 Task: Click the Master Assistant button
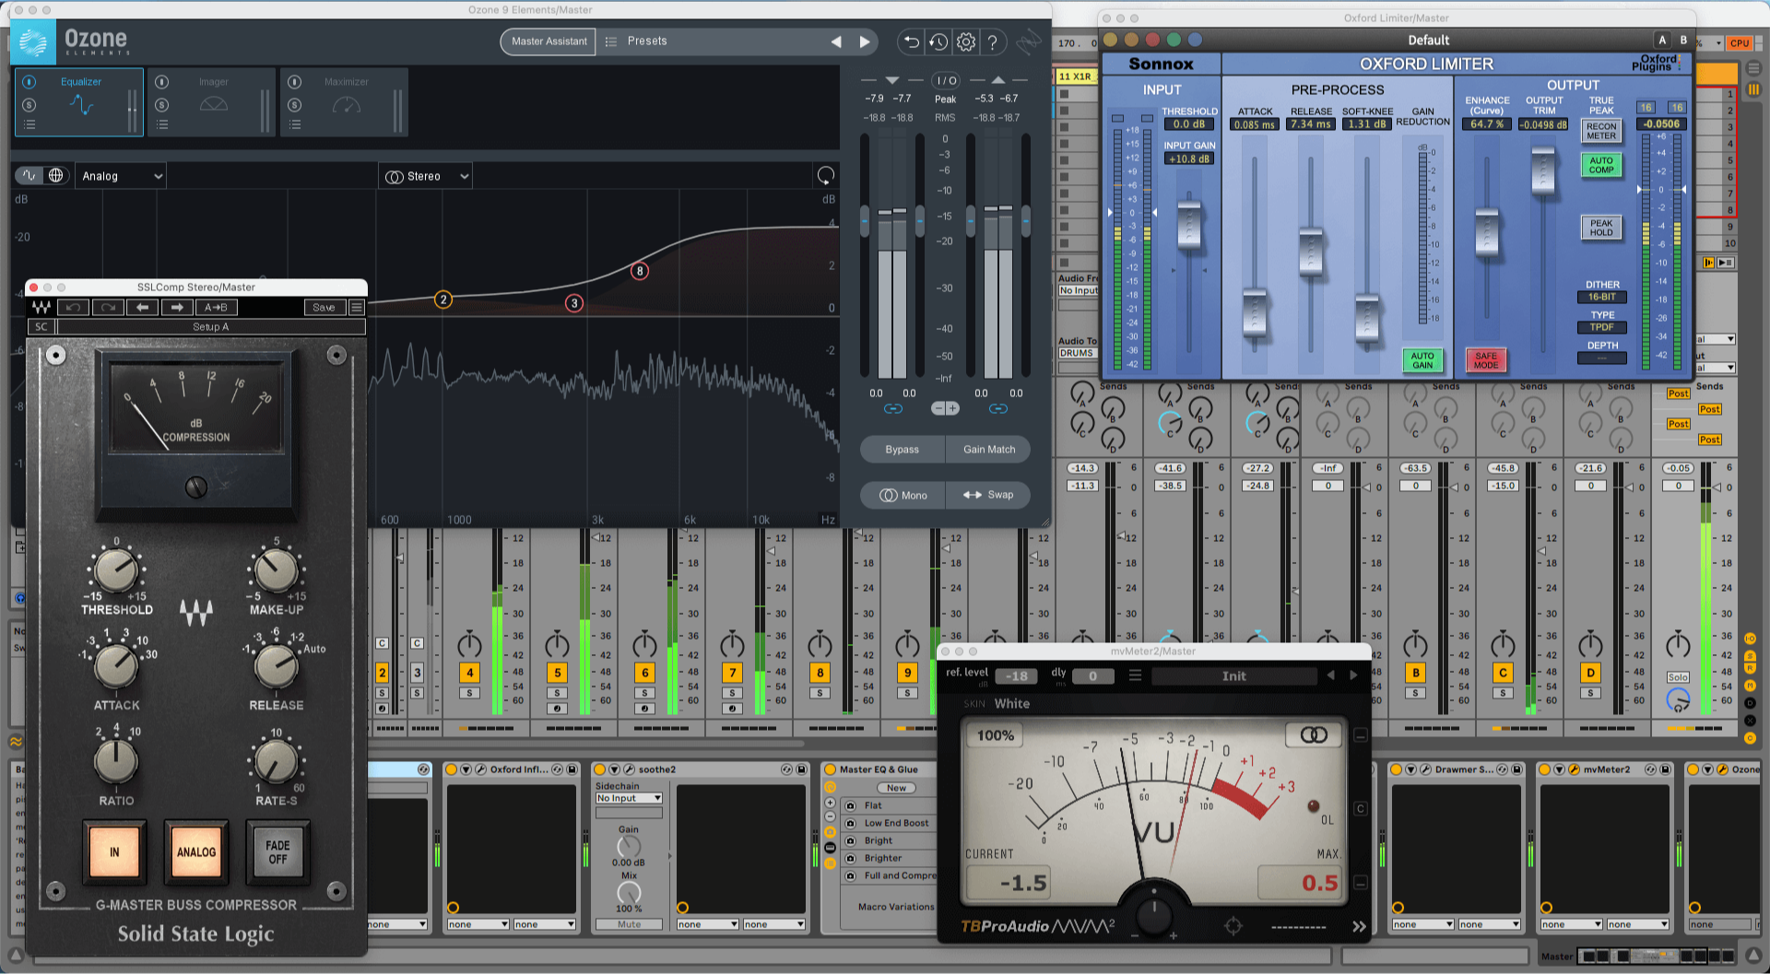point(549,41)
